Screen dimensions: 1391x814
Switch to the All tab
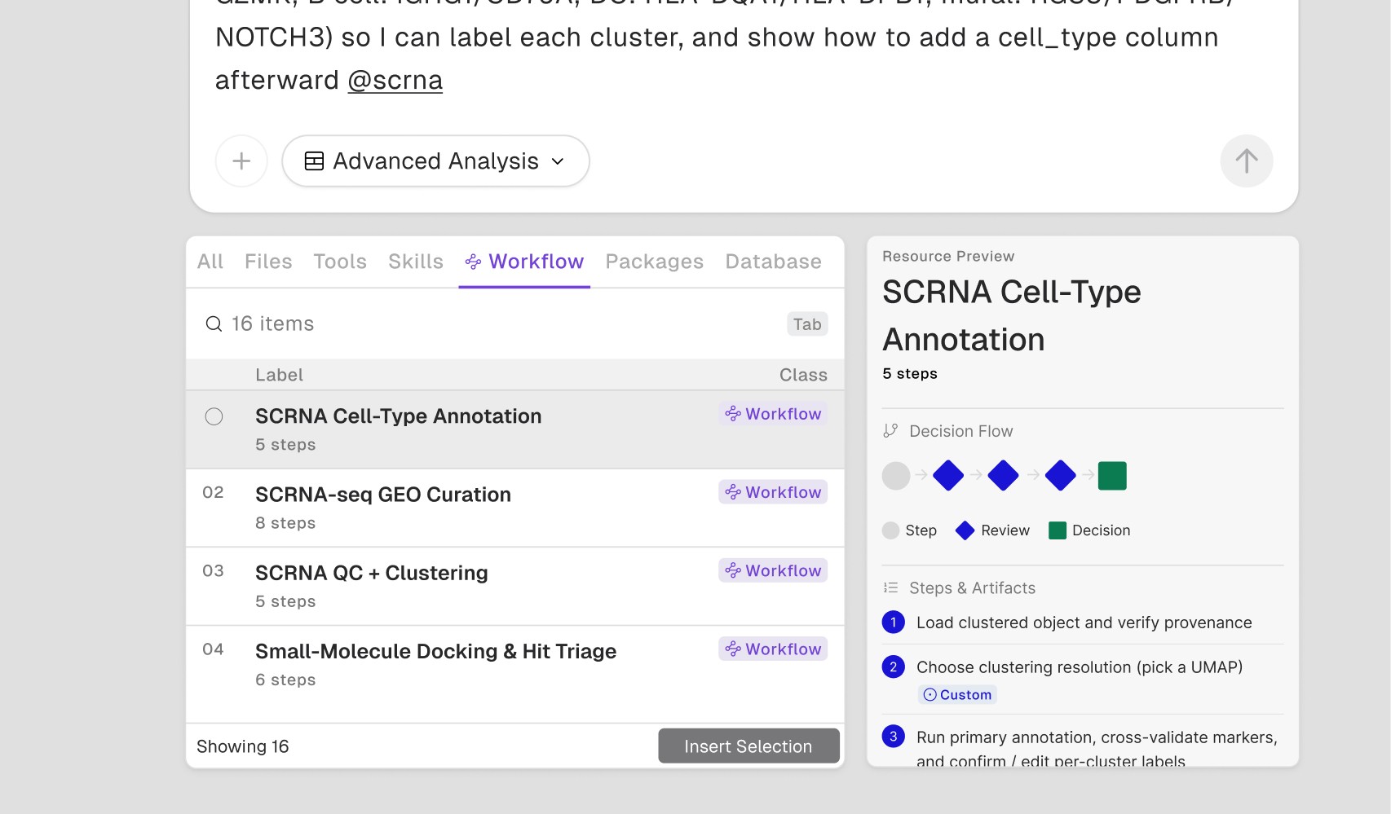(x=210, y=262)
